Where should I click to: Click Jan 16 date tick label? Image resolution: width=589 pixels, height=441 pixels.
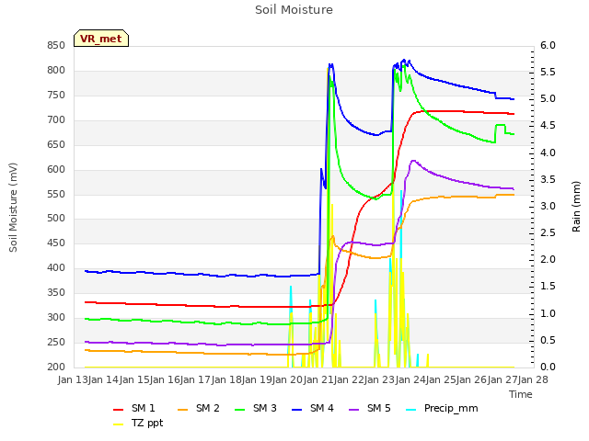166,379
